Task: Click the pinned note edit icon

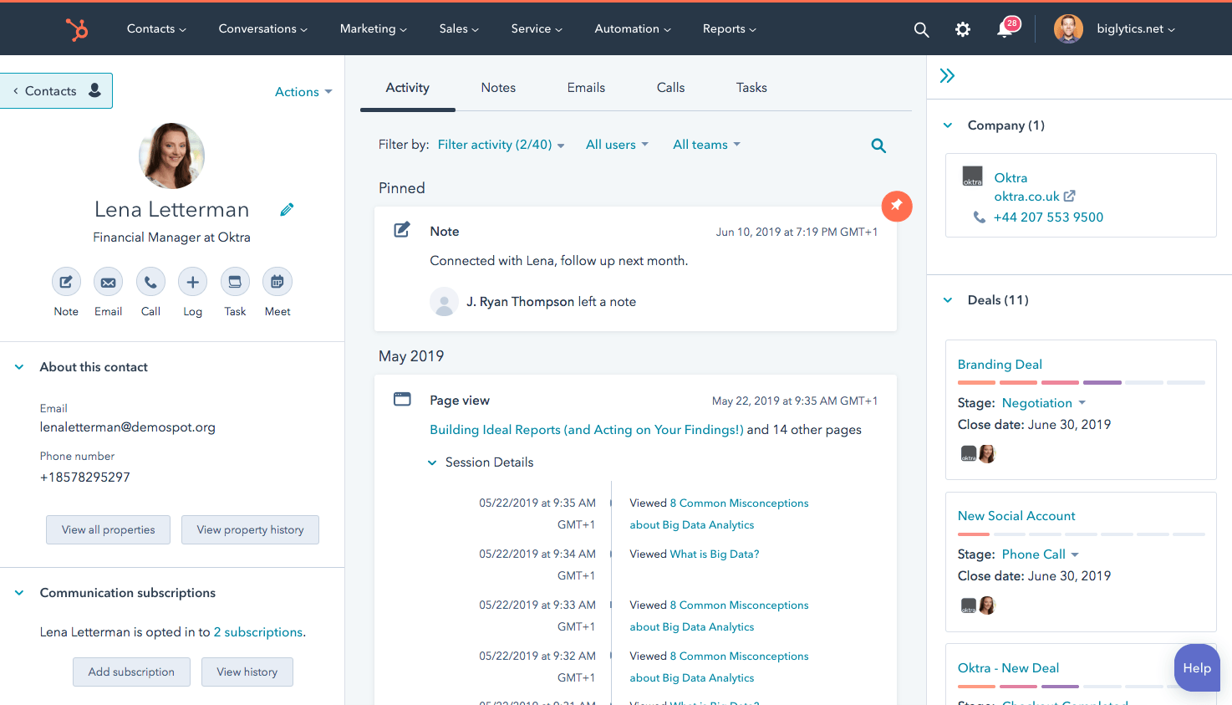Action: (402, 229)
